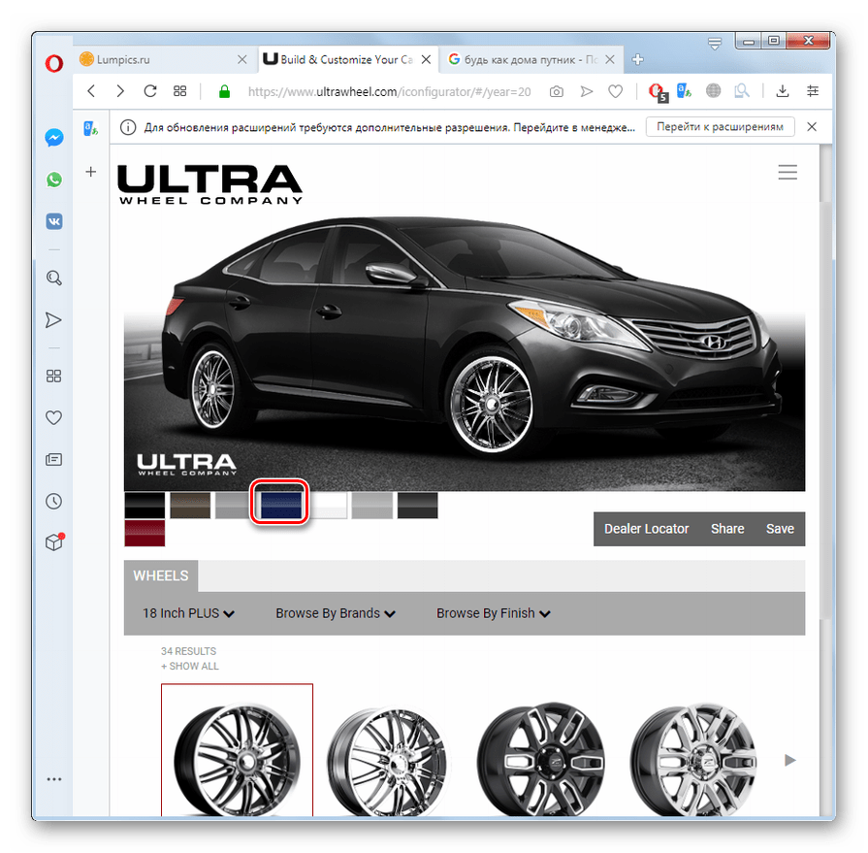Screen dimensions: 868x853
Task: Open the sidebar search tool
Action: tap(53, 278)
